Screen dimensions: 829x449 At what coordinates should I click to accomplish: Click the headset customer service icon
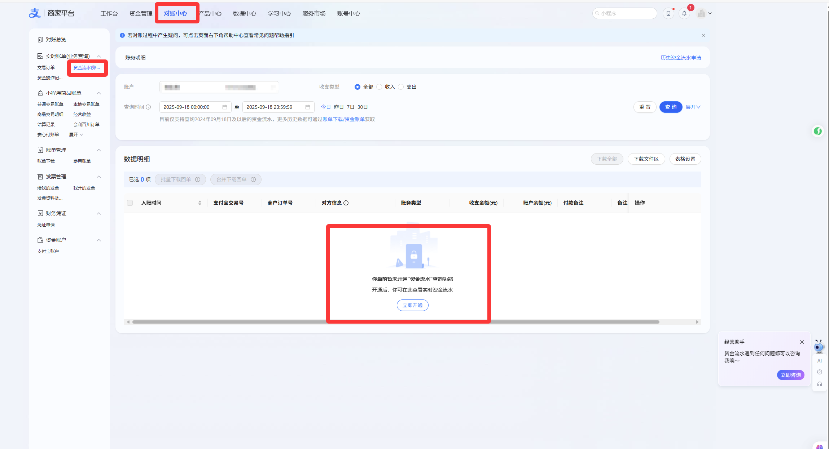click(820, 384)
